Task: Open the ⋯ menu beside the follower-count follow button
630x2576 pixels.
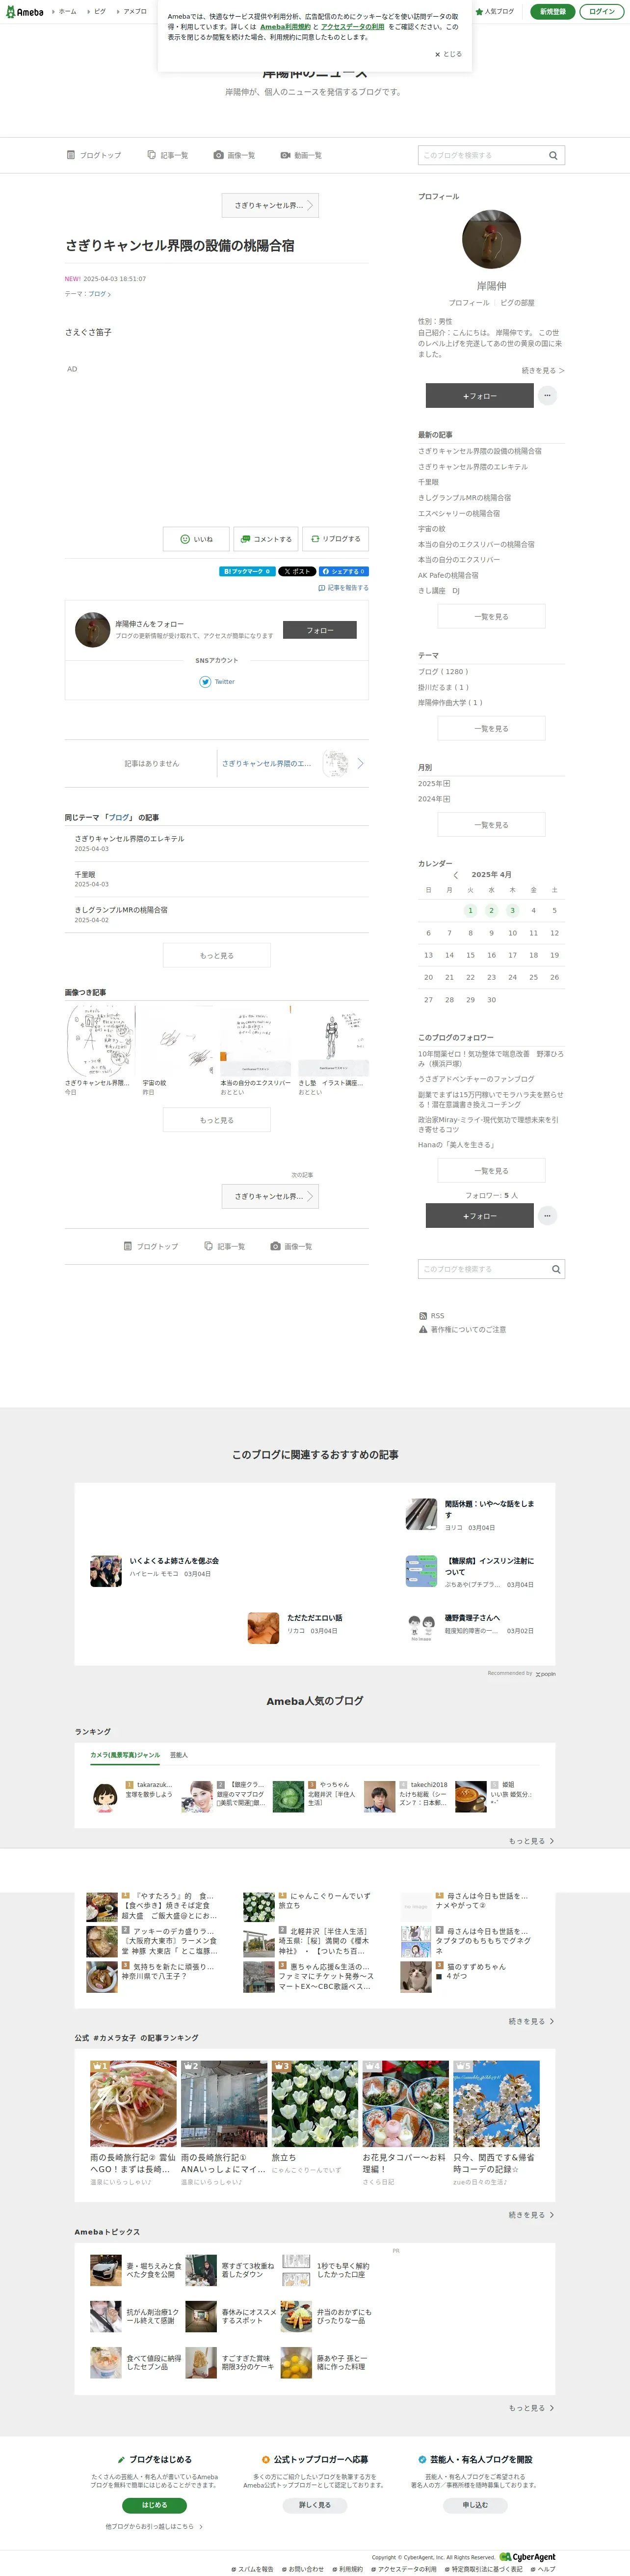Action: coord(547,1216)
